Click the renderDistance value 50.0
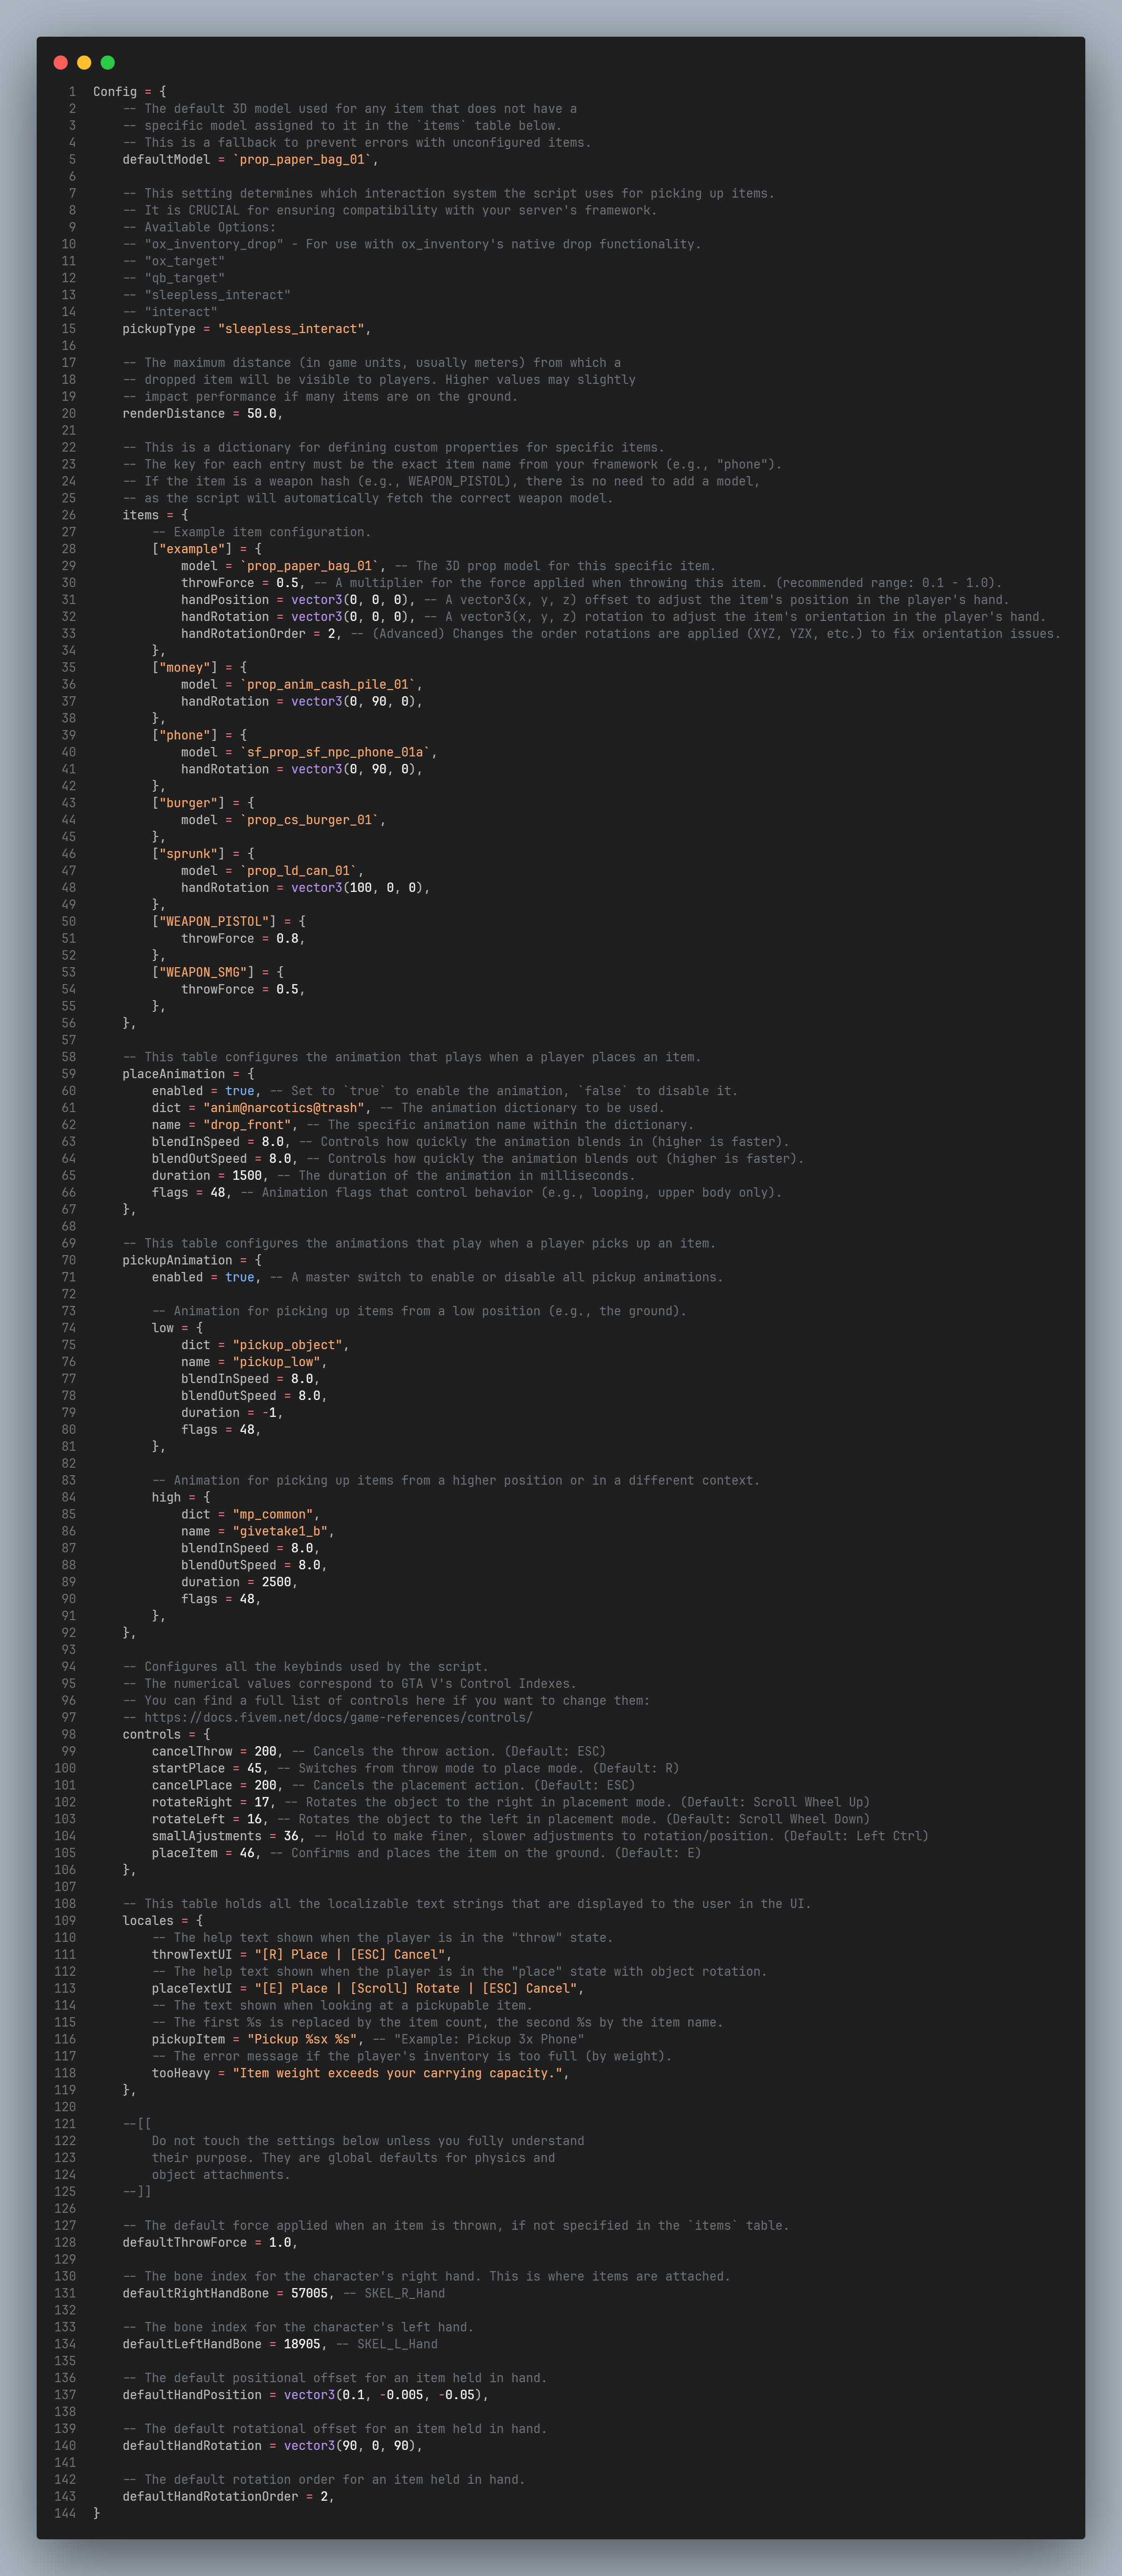 pyautogui.click(x=261, y=413)
